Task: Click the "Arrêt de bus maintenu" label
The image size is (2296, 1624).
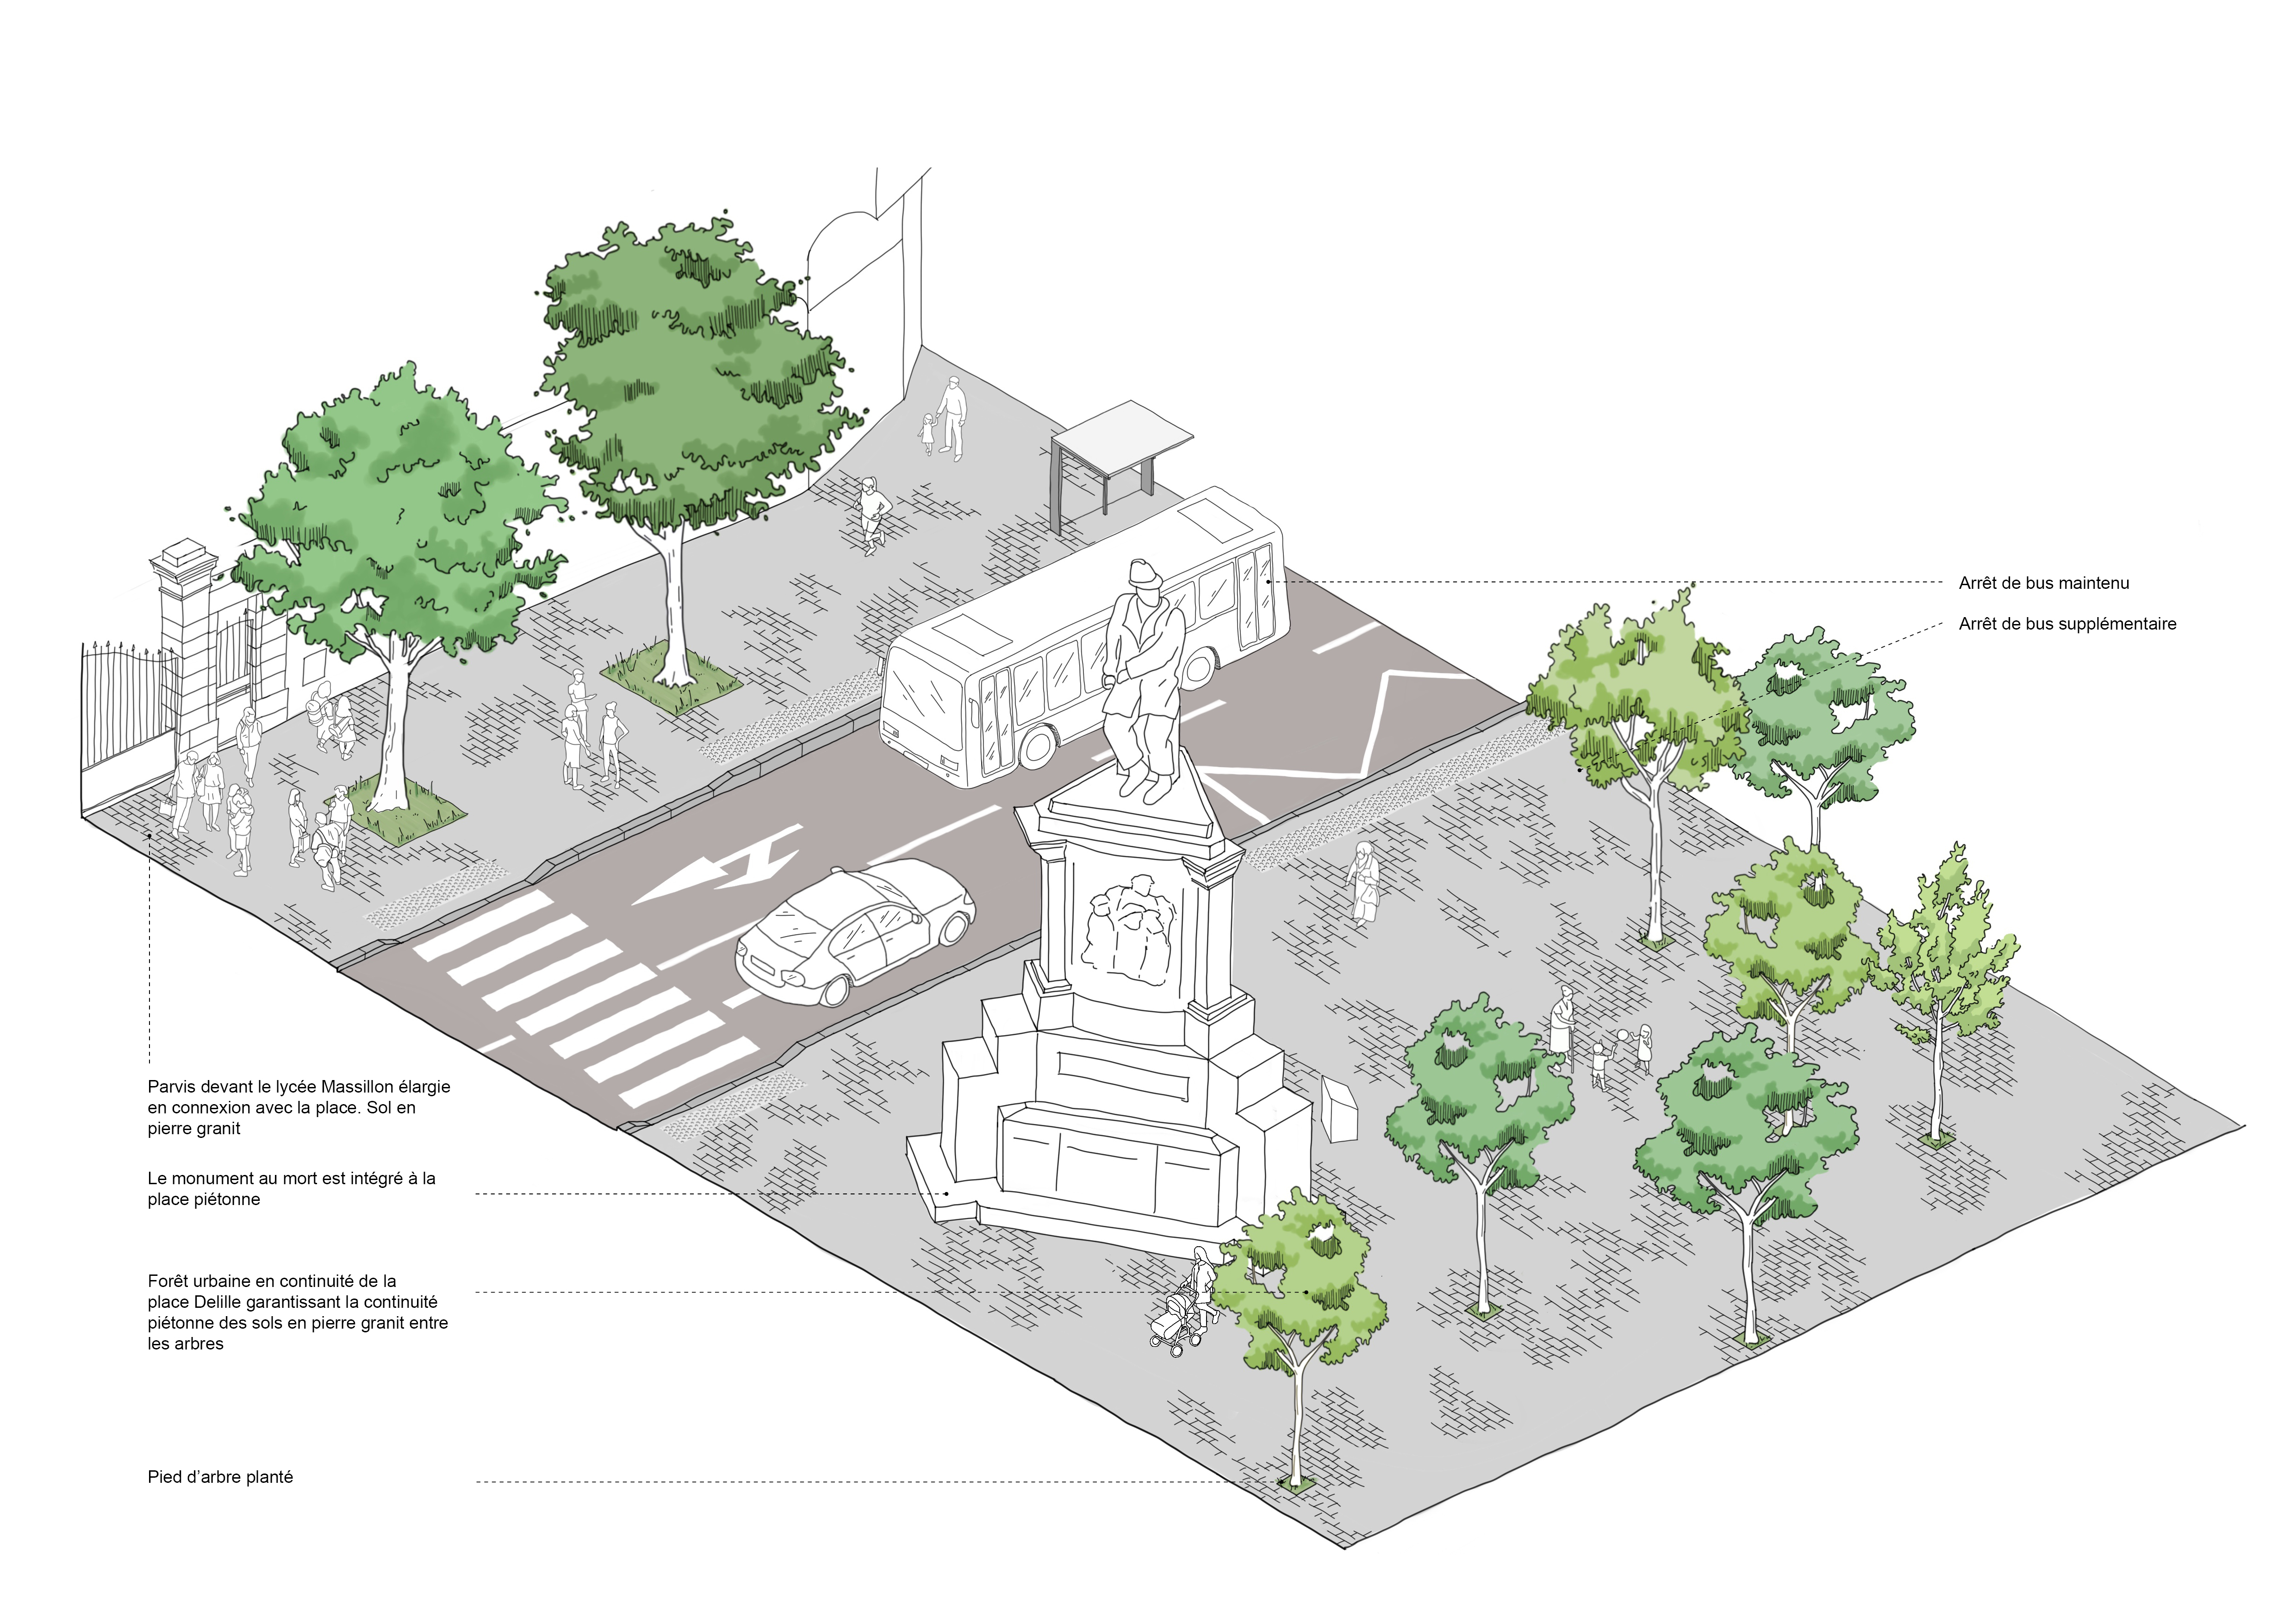Action: click(2043, 583)
